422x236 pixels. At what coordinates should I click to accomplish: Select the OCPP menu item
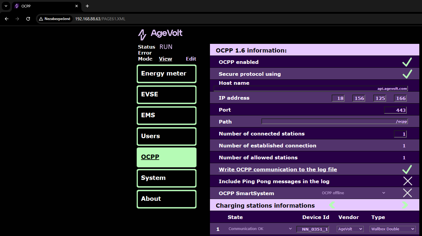[167, 157]
